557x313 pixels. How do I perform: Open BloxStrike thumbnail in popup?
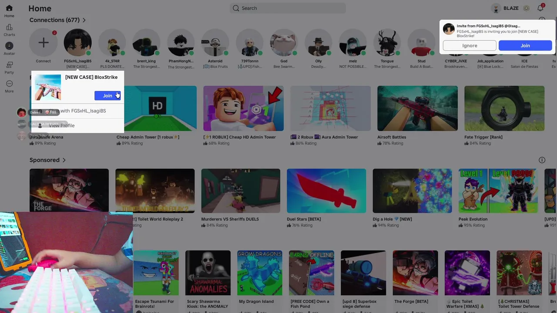pos(48,87)
